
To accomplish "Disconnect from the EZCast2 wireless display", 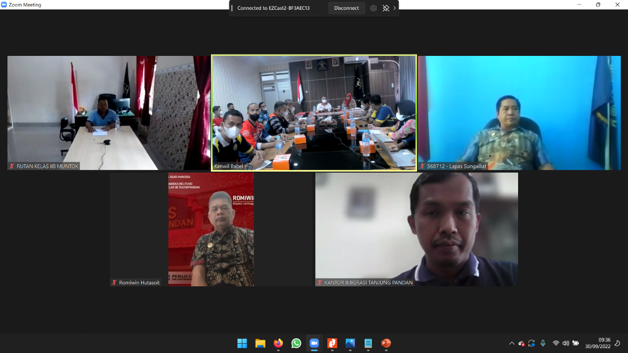I will pyautogui.click(x=346, y=8).
